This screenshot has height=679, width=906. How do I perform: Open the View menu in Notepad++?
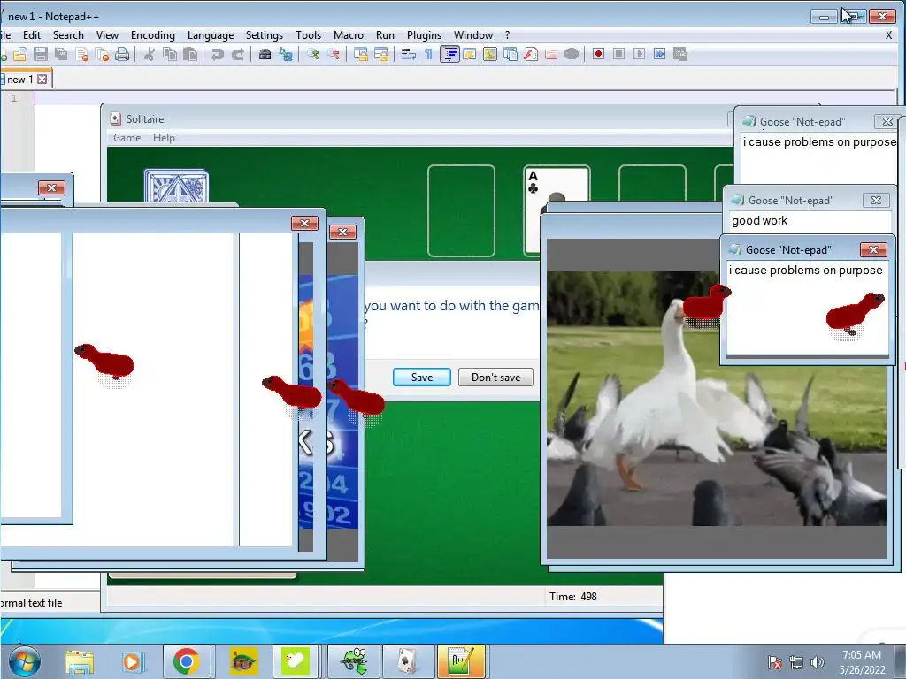point(107,35)
